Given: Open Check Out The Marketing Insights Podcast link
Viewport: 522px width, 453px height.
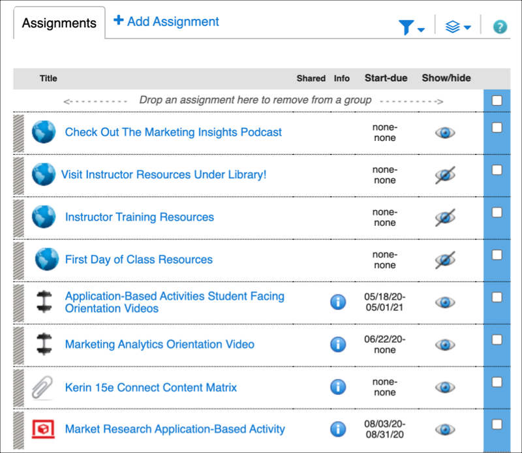Looking at the screenshot, I should pos(173,132).
